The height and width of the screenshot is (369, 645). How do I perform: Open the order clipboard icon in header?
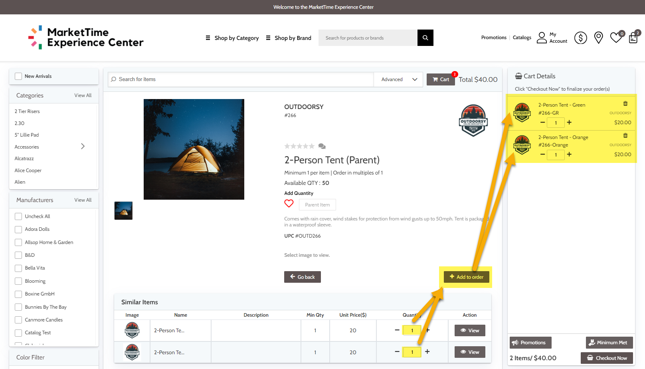point(633,38)
